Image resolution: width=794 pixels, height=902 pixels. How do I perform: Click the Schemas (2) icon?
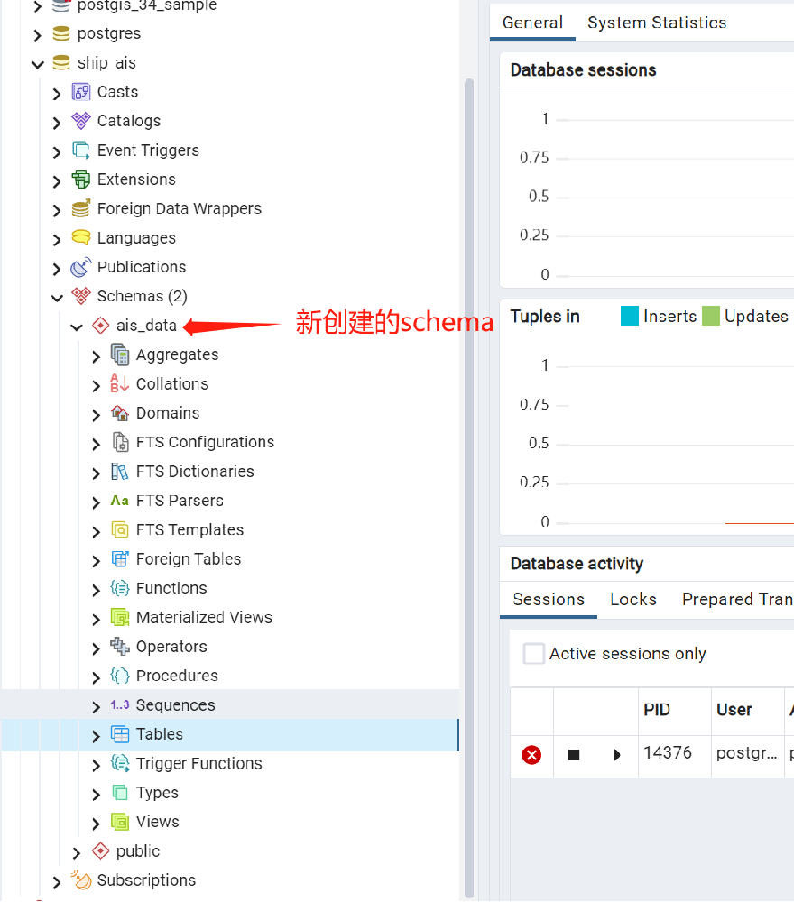(x=80, y=296)
